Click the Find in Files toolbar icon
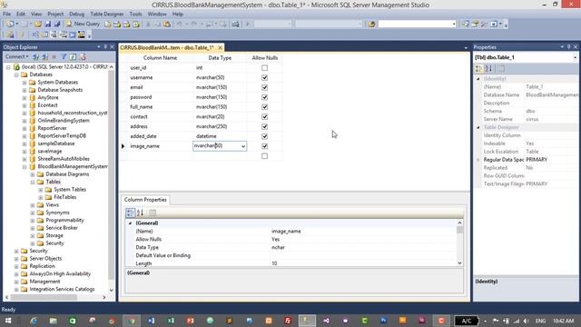This screenshot has height=327, width=581. (x=371, y=25)
